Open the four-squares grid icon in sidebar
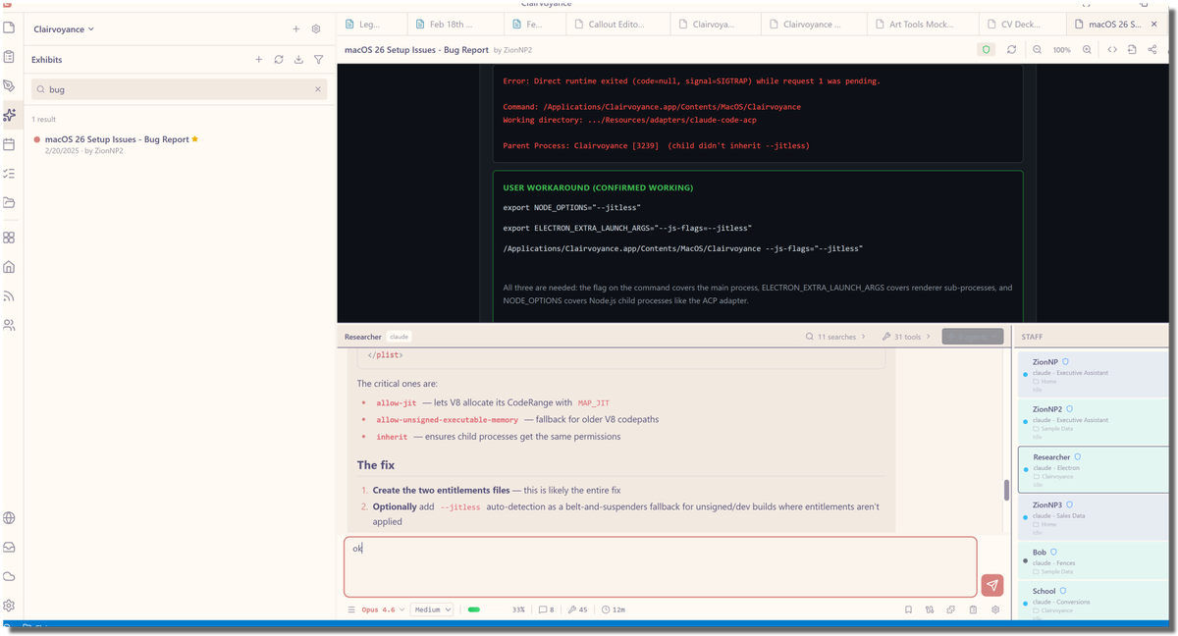The image size is (1178, 636). click(x=9, y=238)
